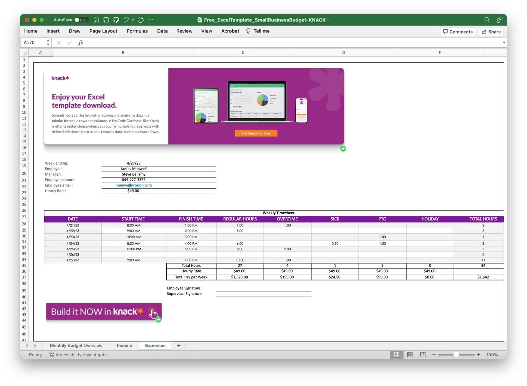This screenshot has height=386, width=527.
Task: Click the Comments button
Action: pyautogui.click(x=458, y=32)
